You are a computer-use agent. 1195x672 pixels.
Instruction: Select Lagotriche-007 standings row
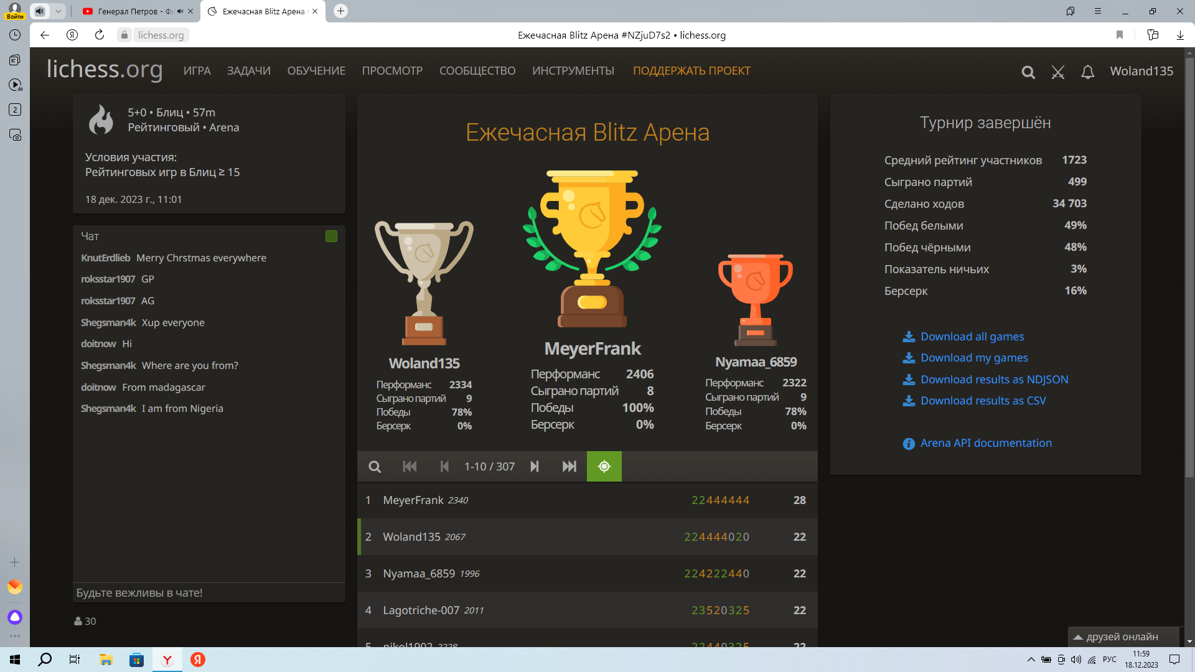point(587,610)
